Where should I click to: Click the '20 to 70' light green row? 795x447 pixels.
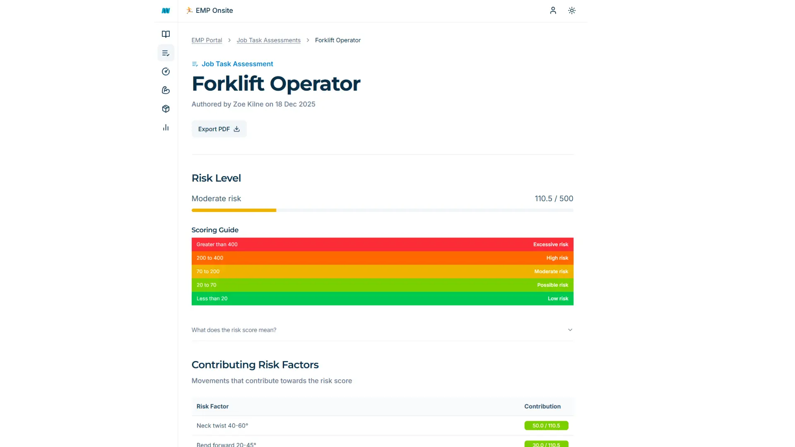pos(382,285)
